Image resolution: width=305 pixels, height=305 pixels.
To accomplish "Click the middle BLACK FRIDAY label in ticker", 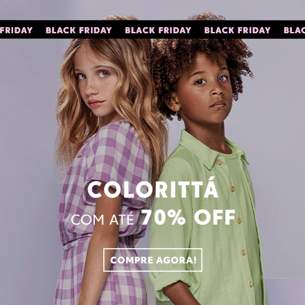I will [x=158, y=31].
